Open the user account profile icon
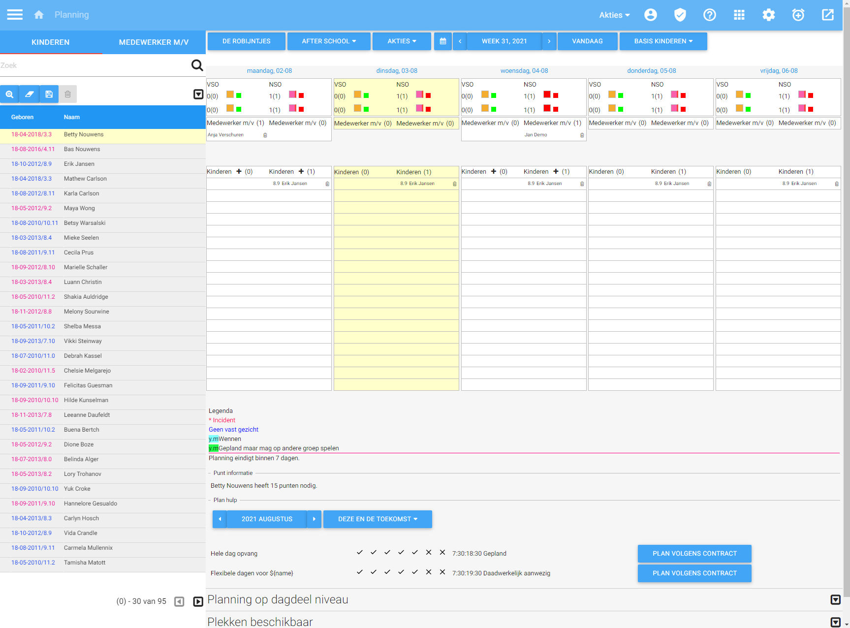This screenshot has width=850, height=628. pos(650,15)
